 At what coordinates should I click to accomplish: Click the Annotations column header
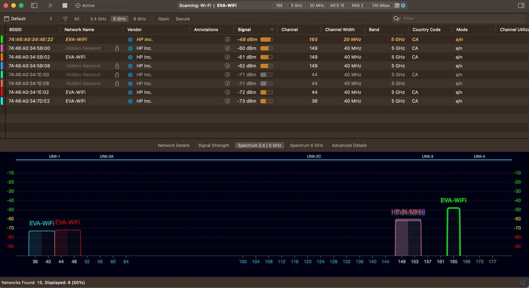206,30
